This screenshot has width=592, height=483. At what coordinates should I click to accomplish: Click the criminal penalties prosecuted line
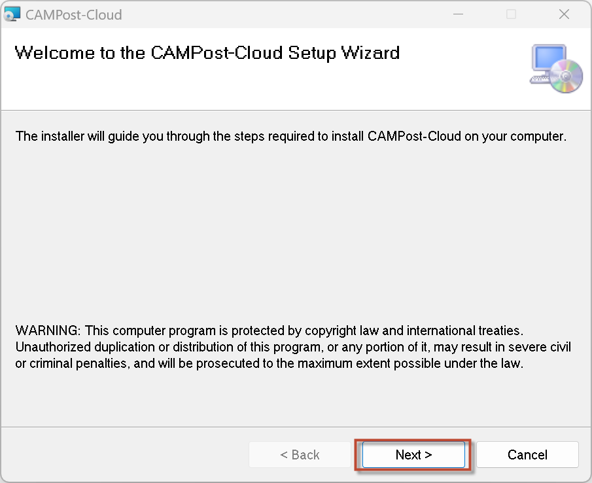tap(270, 363)
